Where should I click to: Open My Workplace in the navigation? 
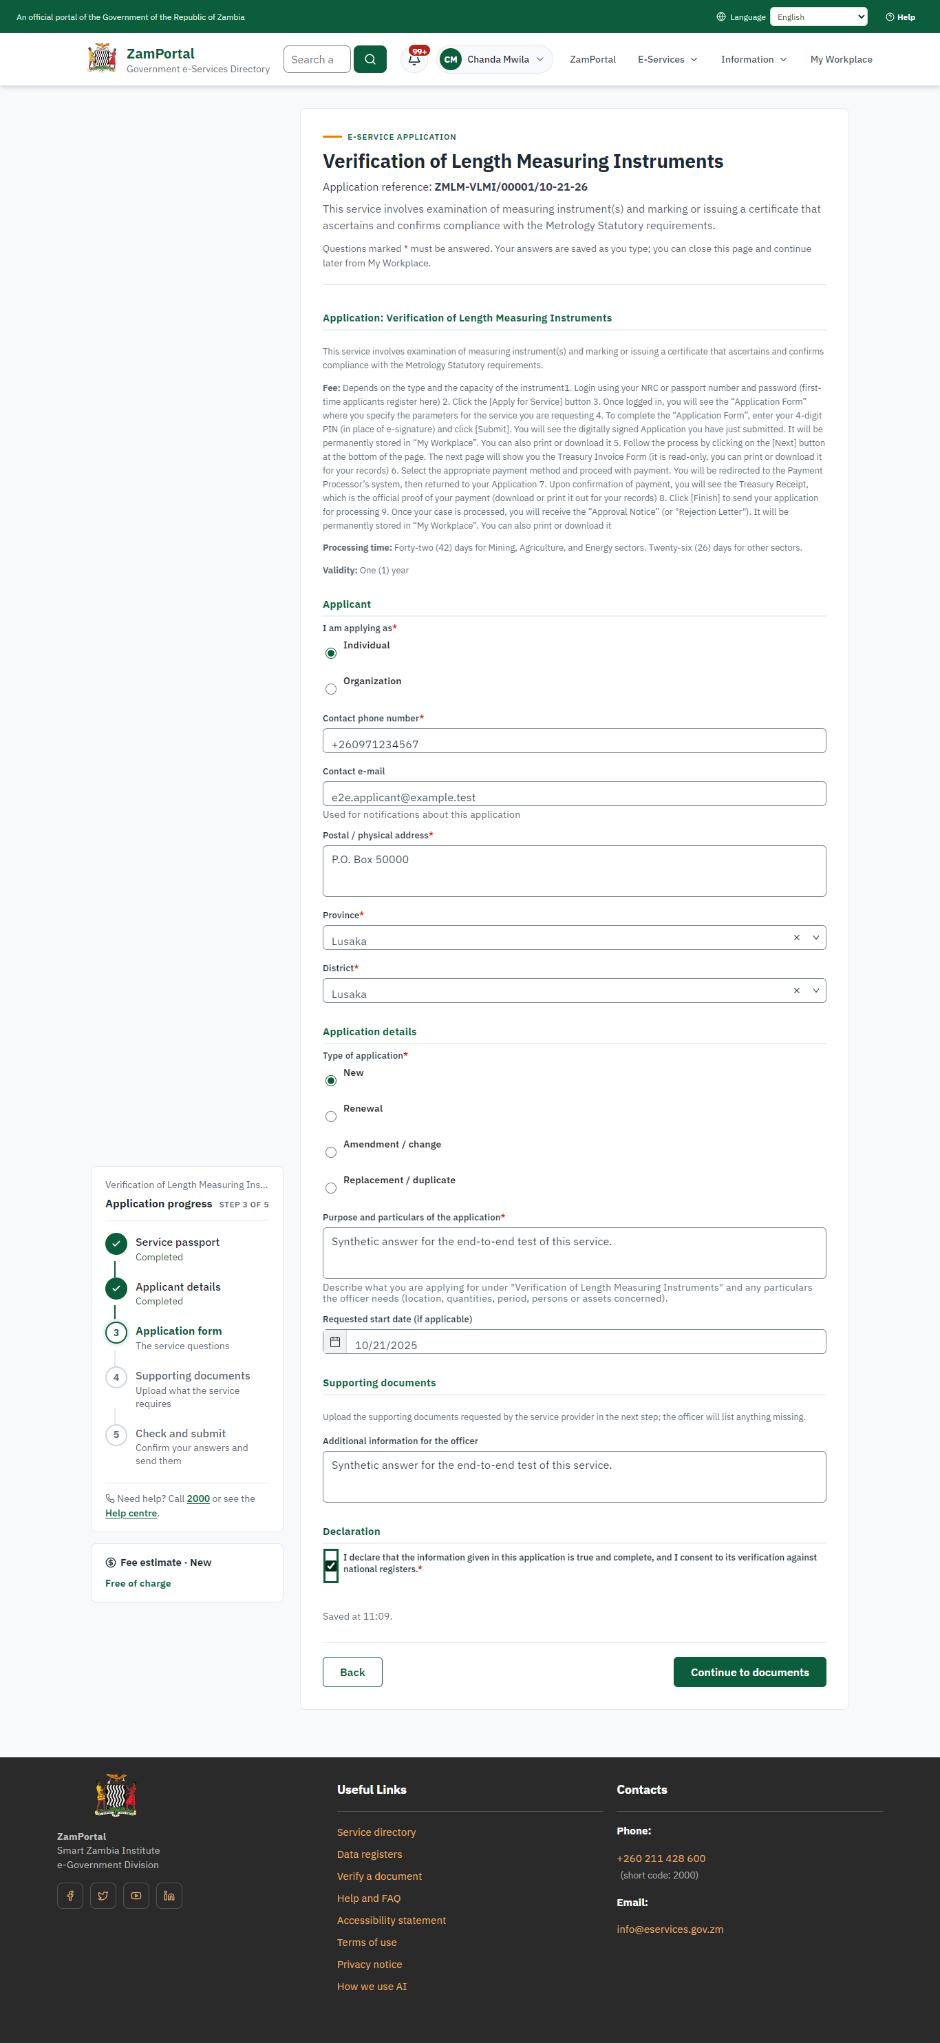click(841, 59)
